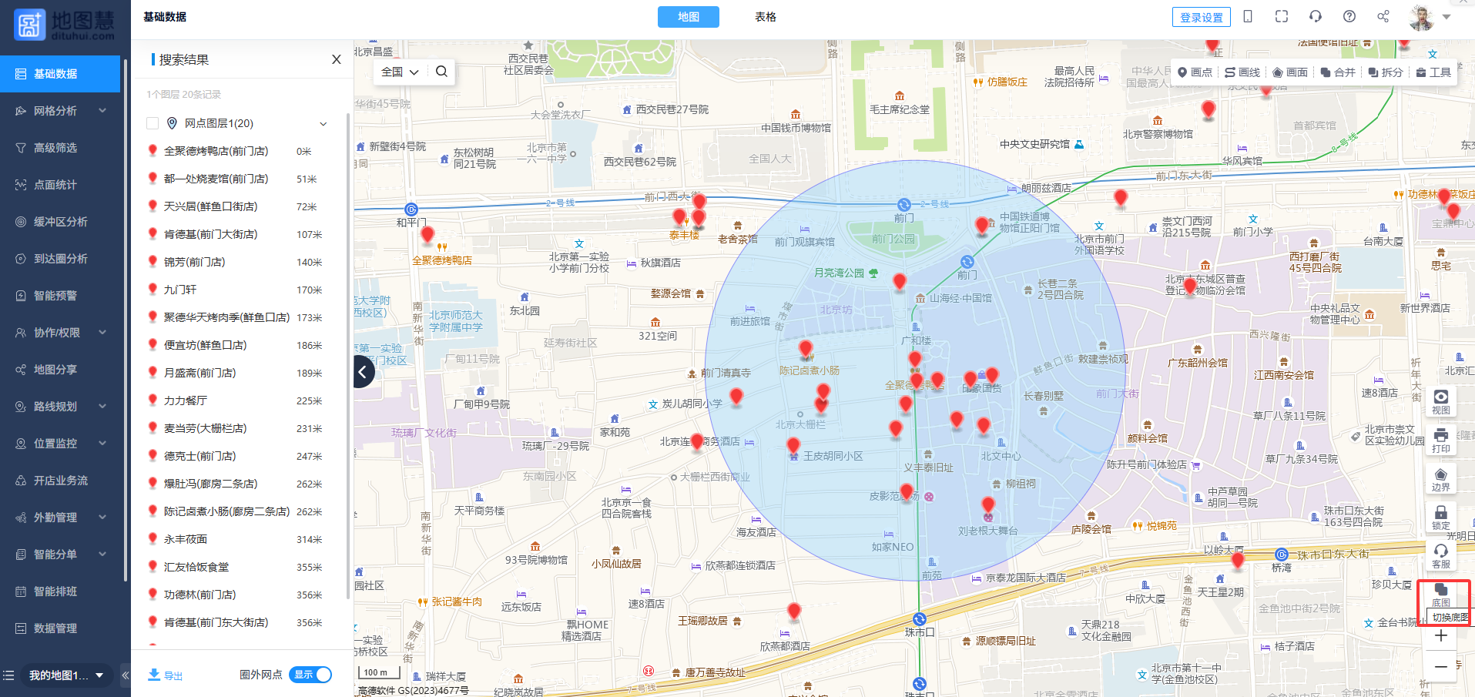Select the 画点 draw point tool
This screenshot has height=697, width=1475.
coord(1195,72)
